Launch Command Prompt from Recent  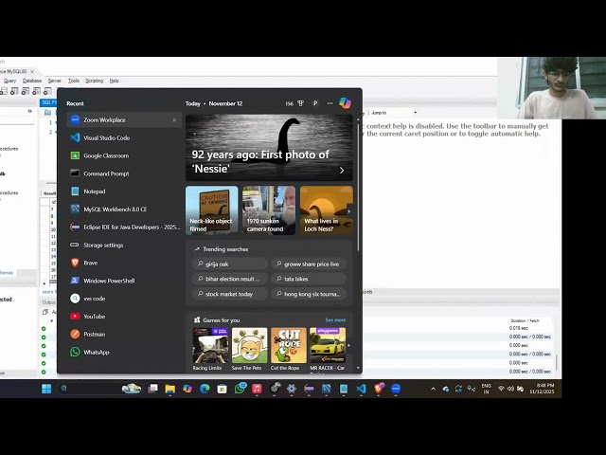[124, 173]
